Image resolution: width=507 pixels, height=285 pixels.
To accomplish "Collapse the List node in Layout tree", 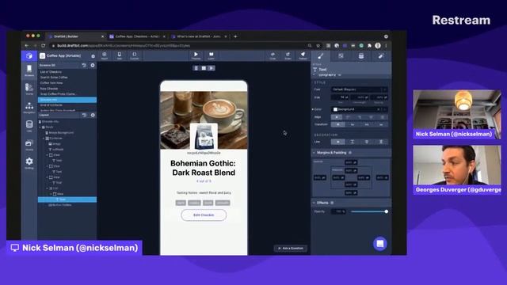I will pyautogui.click(x=48, y=188).
